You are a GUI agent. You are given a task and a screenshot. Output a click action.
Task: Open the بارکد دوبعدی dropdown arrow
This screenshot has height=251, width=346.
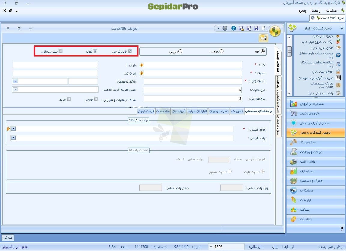pos(15,81)
